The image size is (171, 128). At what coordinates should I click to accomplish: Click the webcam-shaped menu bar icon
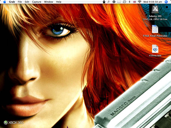pos(104,2)
